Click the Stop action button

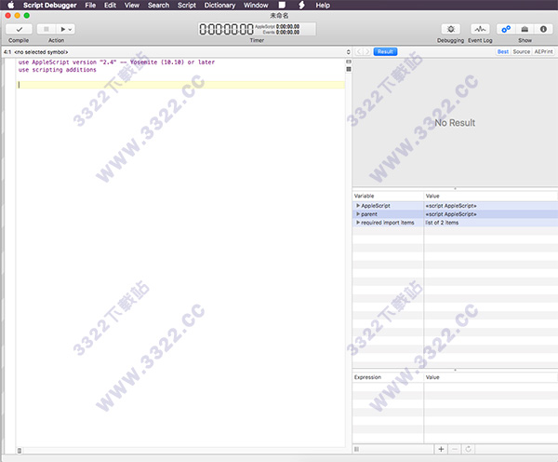click(x=46, y=29)
